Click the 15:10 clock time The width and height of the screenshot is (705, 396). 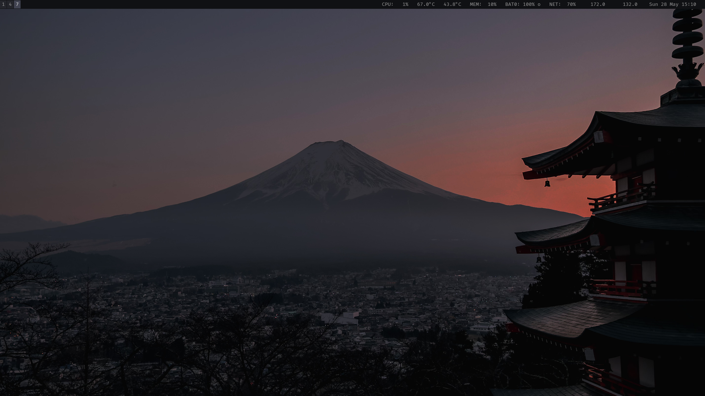688,4
